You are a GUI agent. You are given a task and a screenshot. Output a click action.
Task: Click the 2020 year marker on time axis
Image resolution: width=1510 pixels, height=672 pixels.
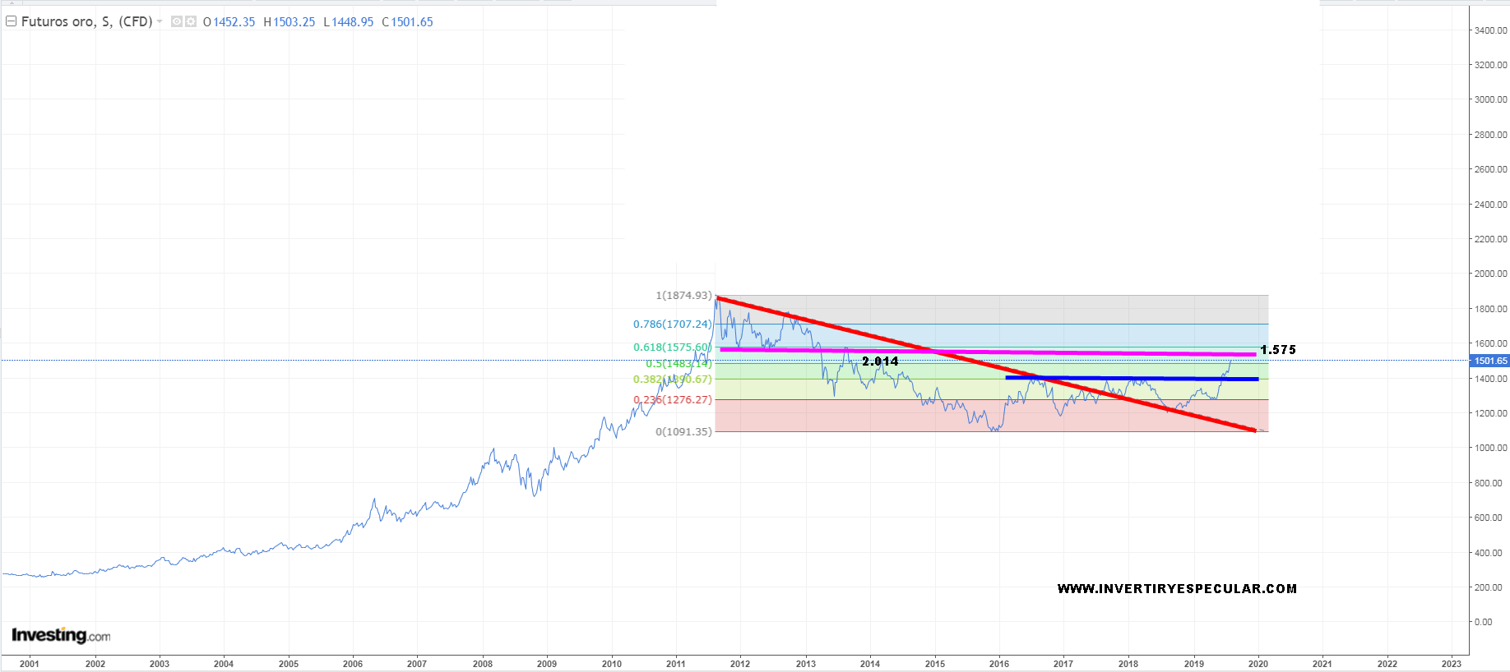pyautogui.click(x=1258, y=664)
